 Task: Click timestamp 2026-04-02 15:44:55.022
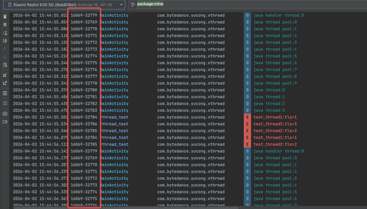[40, 15]
